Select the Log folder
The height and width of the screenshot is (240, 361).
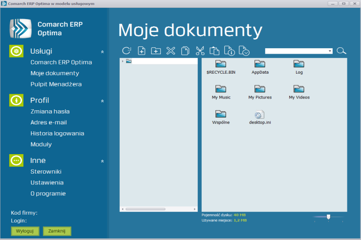point(299,67)
